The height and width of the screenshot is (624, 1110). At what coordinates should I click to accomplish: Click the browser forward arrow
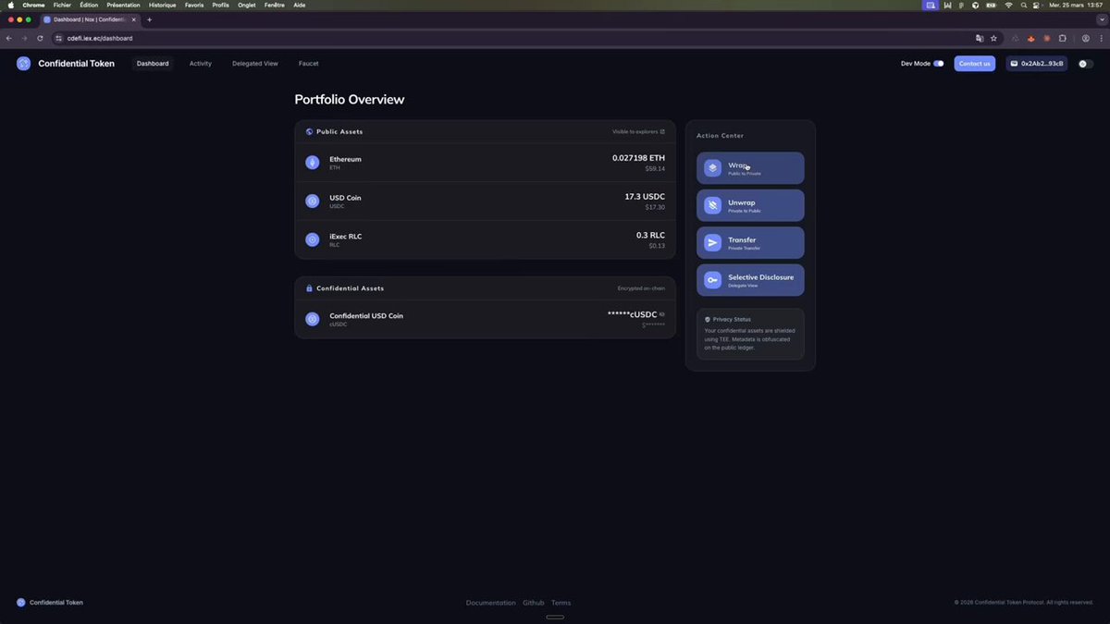24,38
